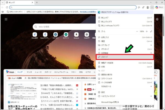
Task: Open a new tab with plus button
Action: 37,2
